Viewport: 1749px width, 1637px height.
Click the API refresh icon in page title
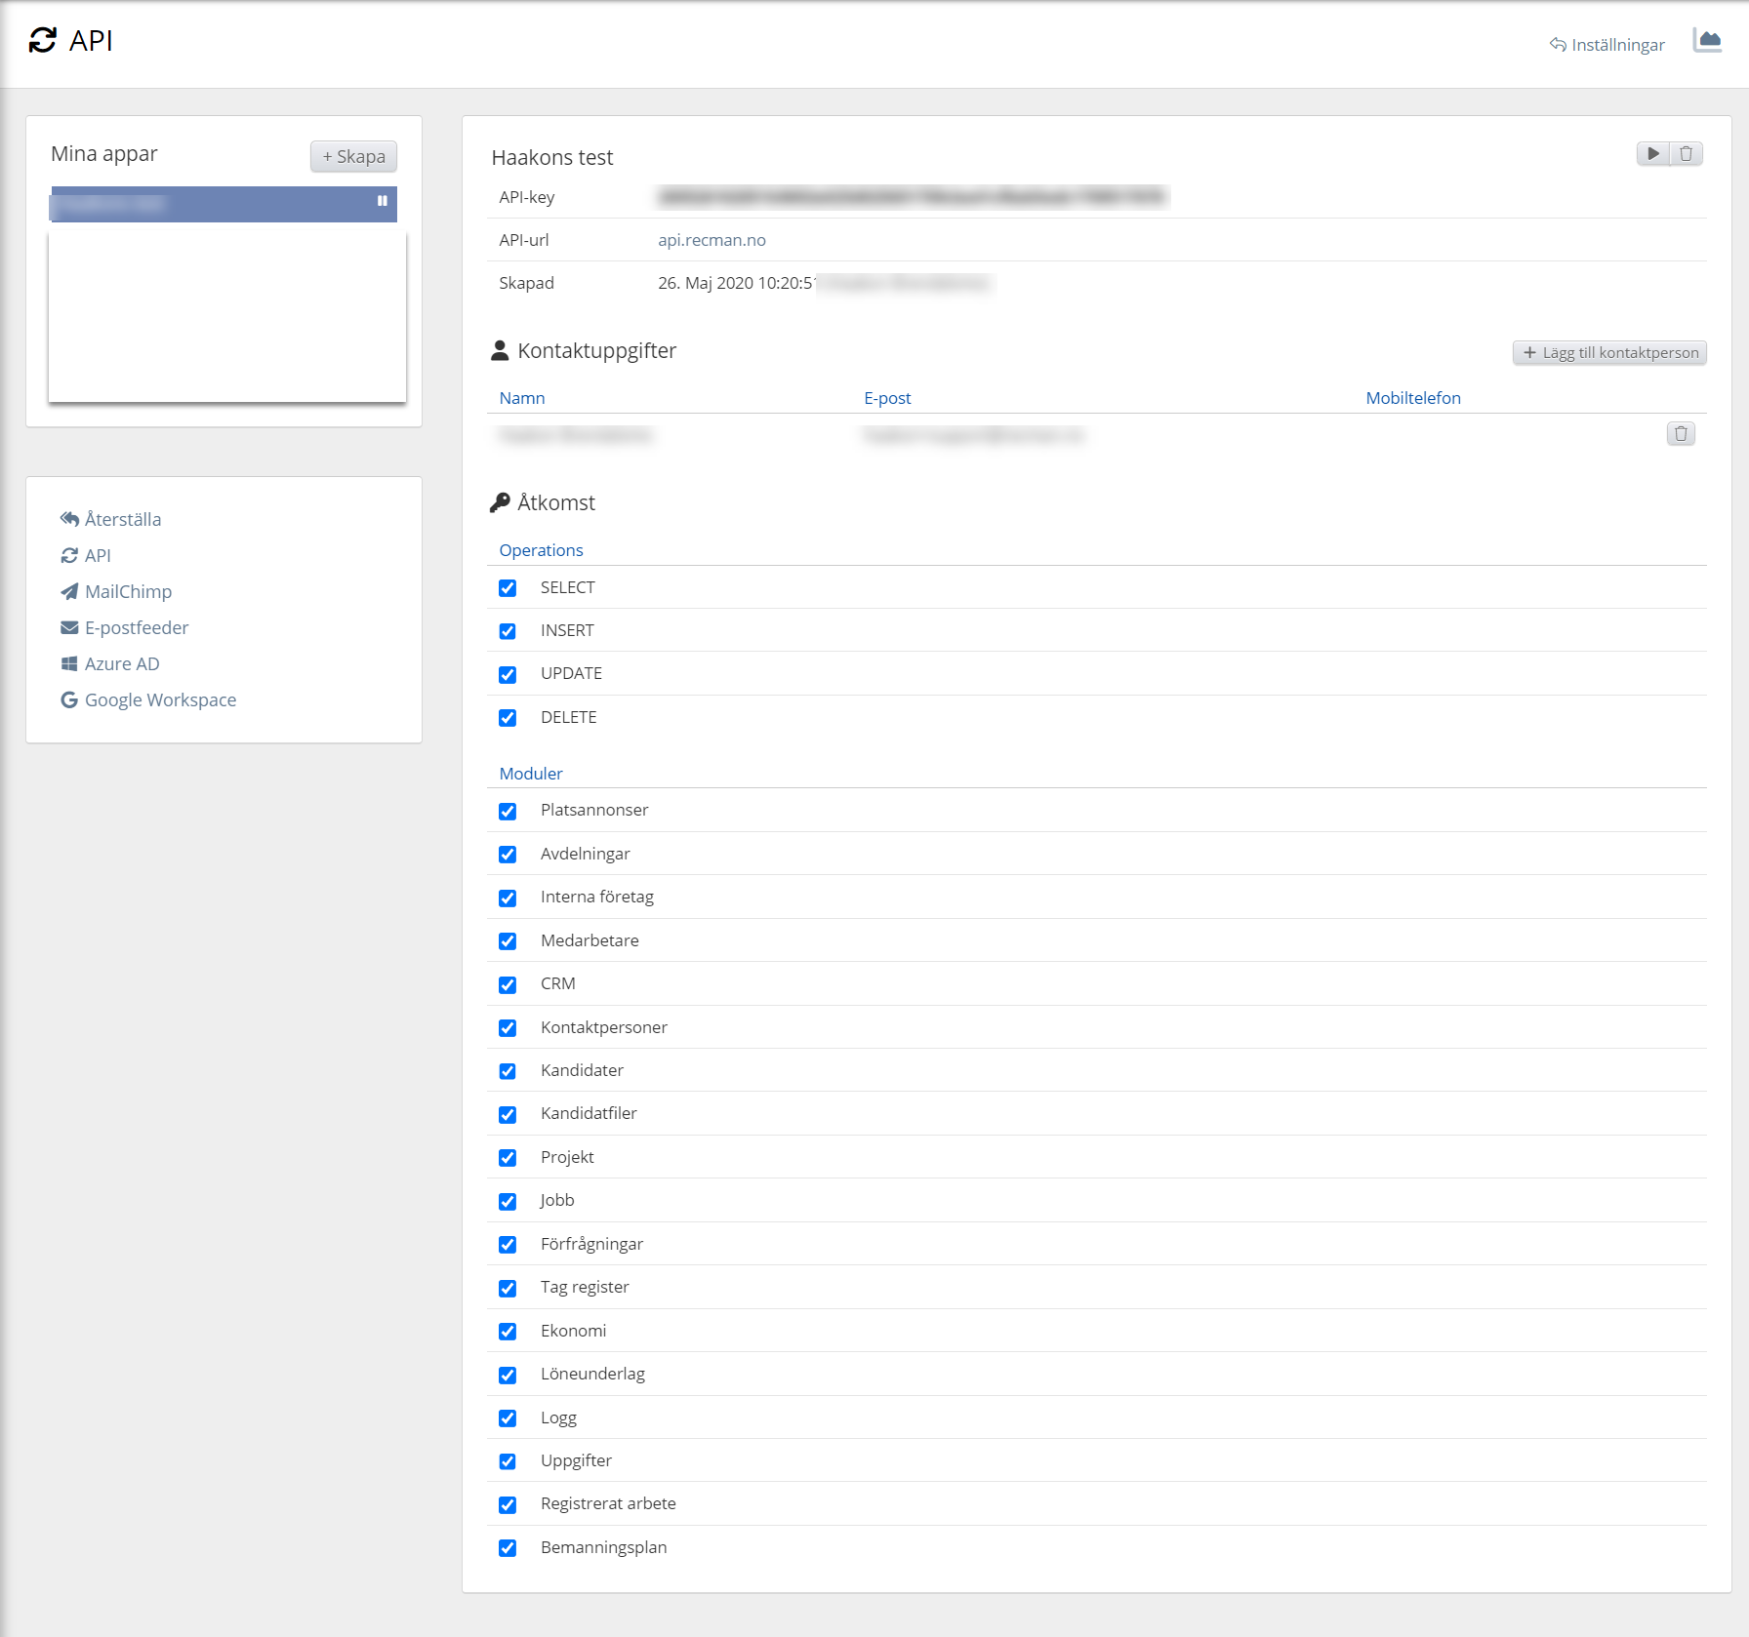[x=43, y=41]
